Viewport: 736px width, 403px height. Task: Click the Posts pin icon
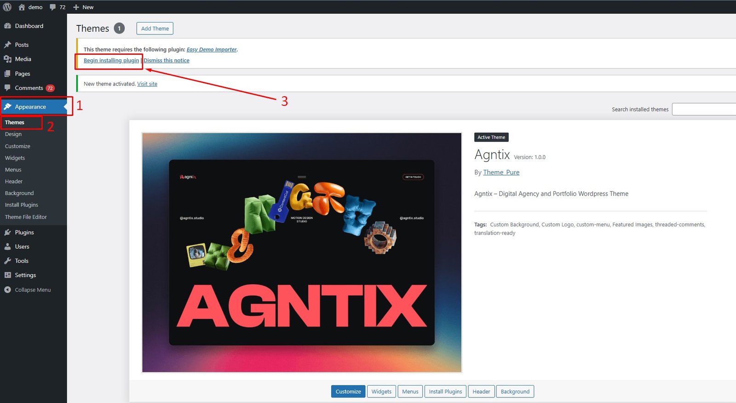7,45
